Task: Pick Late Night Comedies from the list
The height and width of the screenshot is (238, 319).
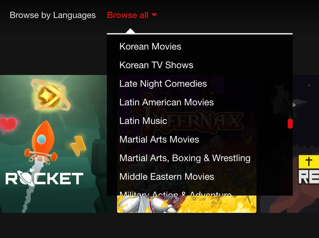Action: pyautogui.click(x=163, y=83)
